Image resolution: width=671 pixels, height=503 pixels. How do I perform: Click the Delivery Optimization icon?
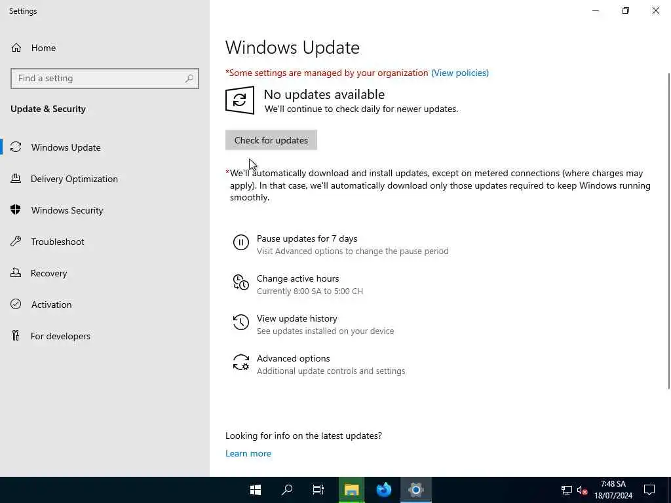(x=16, y=178)
